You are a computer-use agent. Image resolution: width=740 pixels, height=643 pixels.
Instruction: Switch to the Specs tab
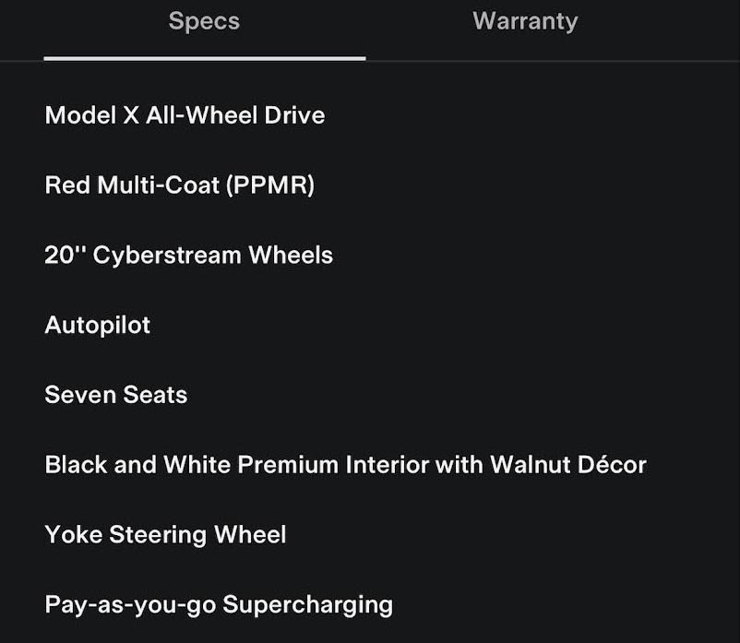pos(204,22)
